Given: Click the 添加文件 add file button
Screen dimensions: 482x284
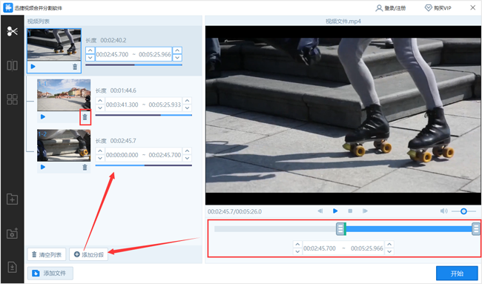Looking at the screenshot, I should (x=50, y=273).
